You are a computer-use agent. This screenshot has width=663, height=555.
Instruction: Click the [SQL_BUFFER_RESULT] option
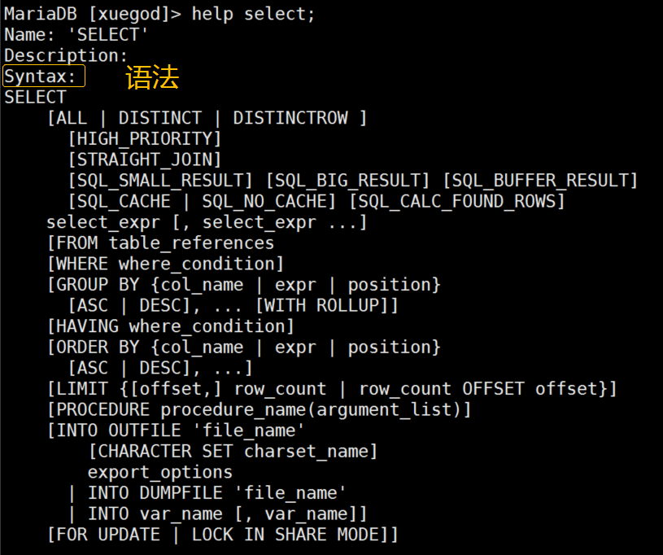[x=540, y=181]
